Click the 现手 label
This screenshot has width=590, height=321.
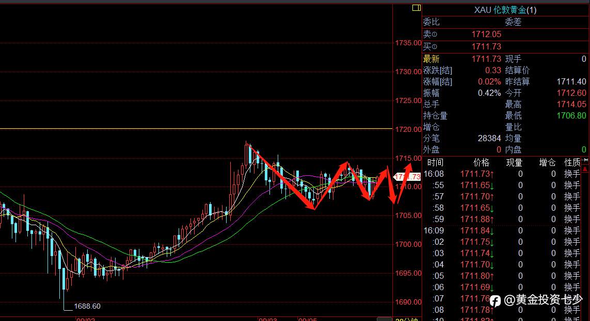point(513,59)
